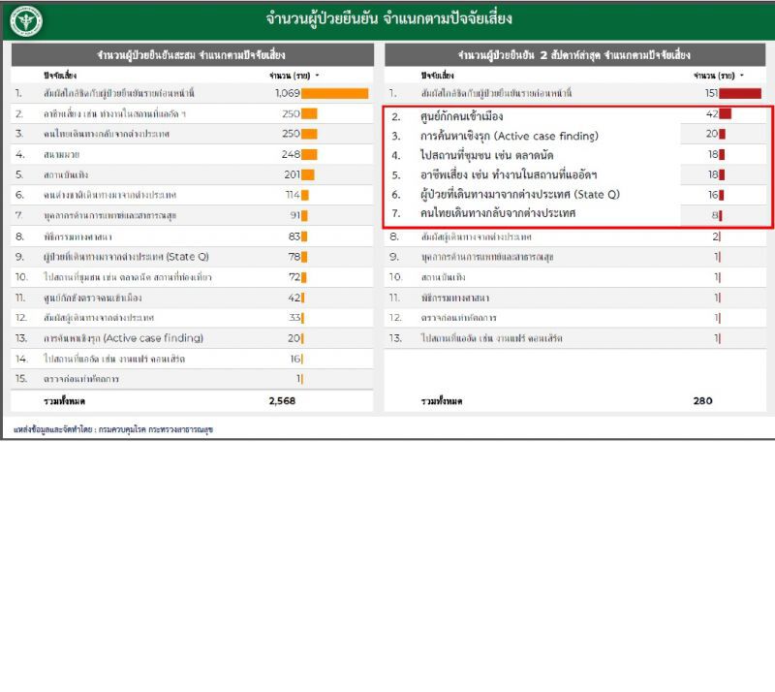
Task: Click the red bar beside 151
Action: coord(740,93)
